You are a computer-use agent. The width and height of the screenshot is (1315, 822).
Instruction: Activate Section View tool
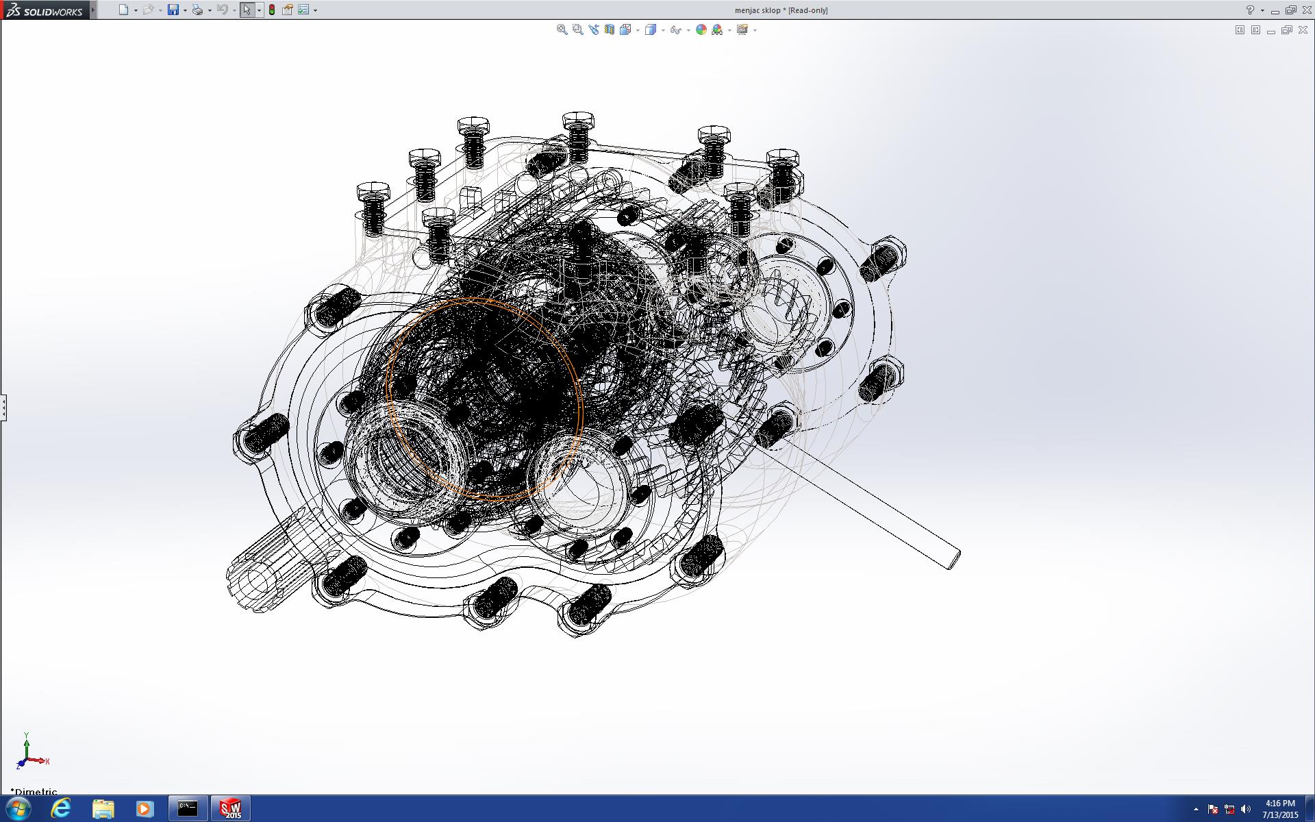[609, 29]
